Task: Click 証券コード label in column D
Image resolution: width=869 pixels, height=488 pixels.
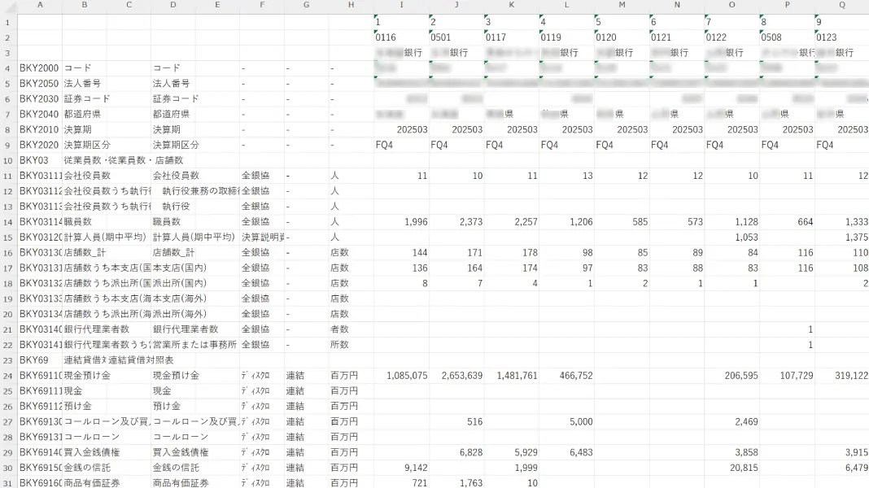Action: coord(176,99)
